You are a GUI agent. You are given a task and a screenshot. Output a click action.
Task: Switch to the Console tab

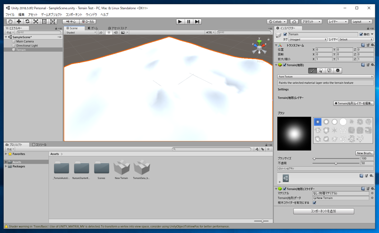pyautogui.click(x=39, y=144)
